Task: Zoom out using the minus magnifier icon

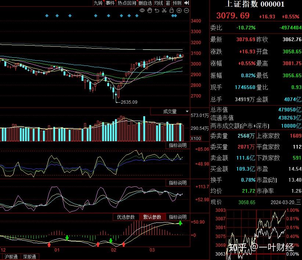Action: click(x=186, y=10)
